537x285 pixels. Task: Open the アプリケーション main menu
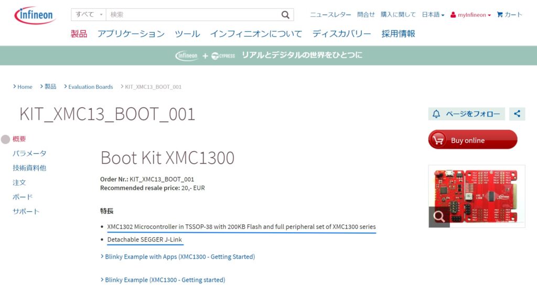click(131, 34)
